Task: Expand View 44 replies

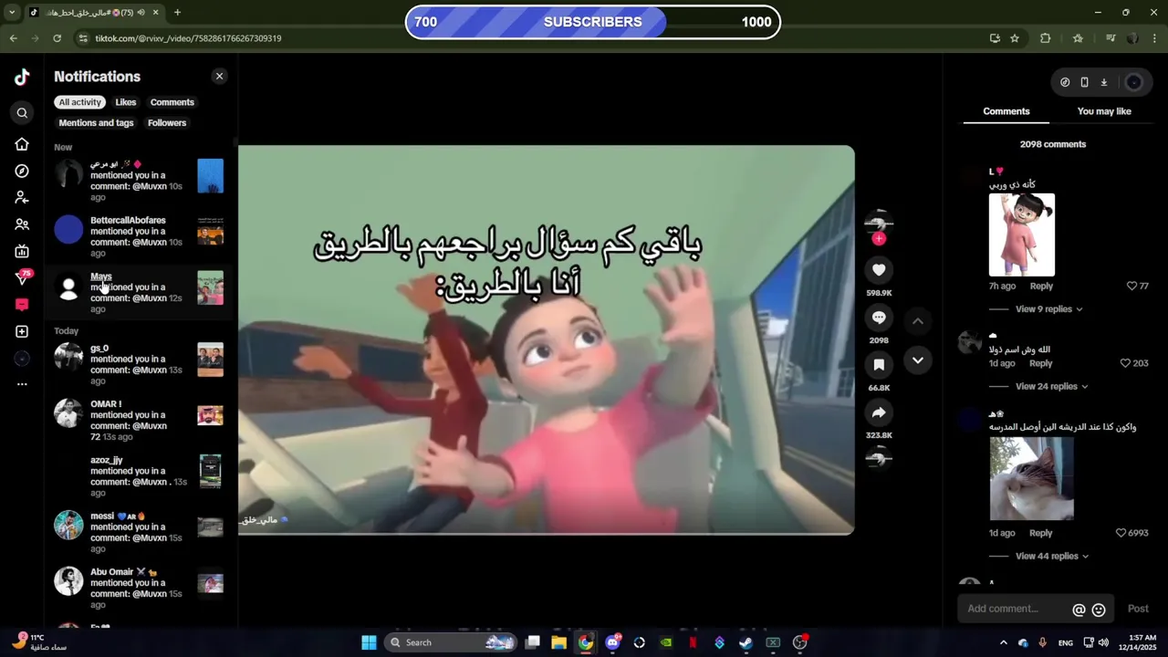Action: click(x=1051, y=557)
